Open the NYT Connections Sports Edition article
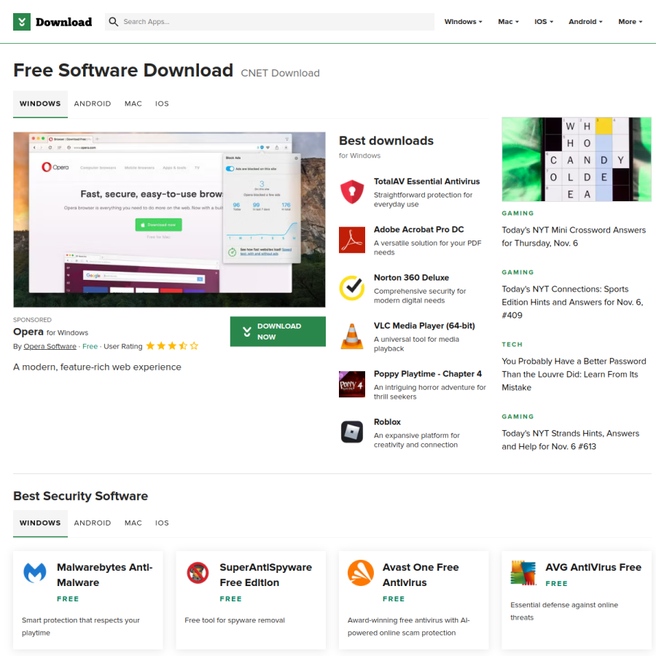The height and width of the screenshot is (656, 656). pos(572,302)
